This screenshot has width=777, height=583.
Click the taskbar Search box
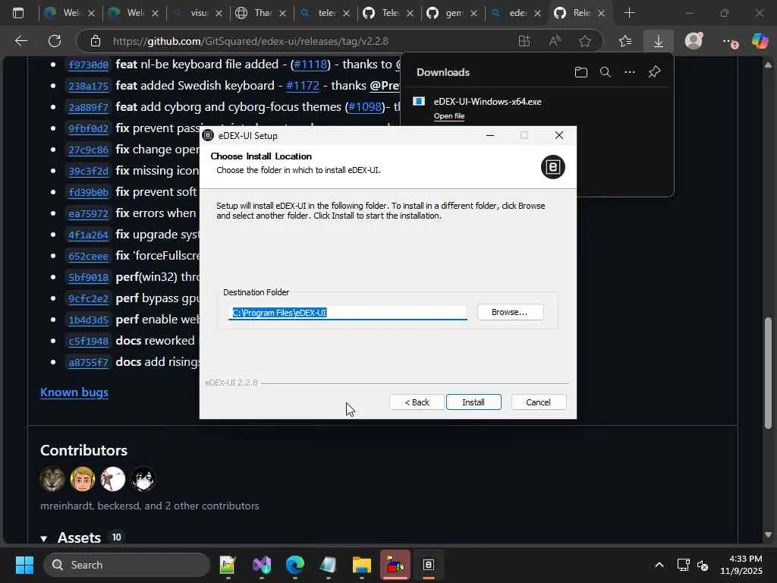tap(127, 565)
